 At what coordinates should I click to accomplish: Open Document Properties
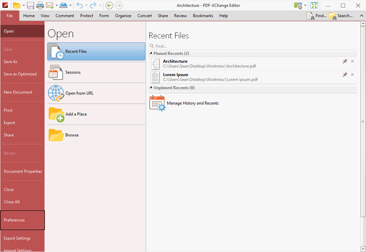[x=22, y=171]
